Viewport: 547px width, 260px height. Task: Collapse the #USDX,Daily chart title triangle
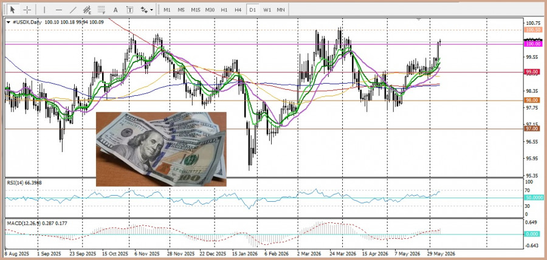tap(9, 22)
